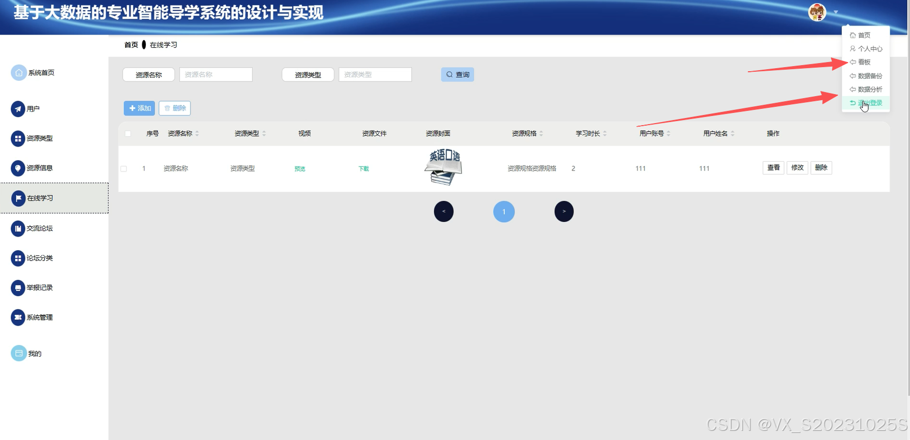910x440 pixels.
Task: Click the plus icon on 添加 button
Action: 132,108
